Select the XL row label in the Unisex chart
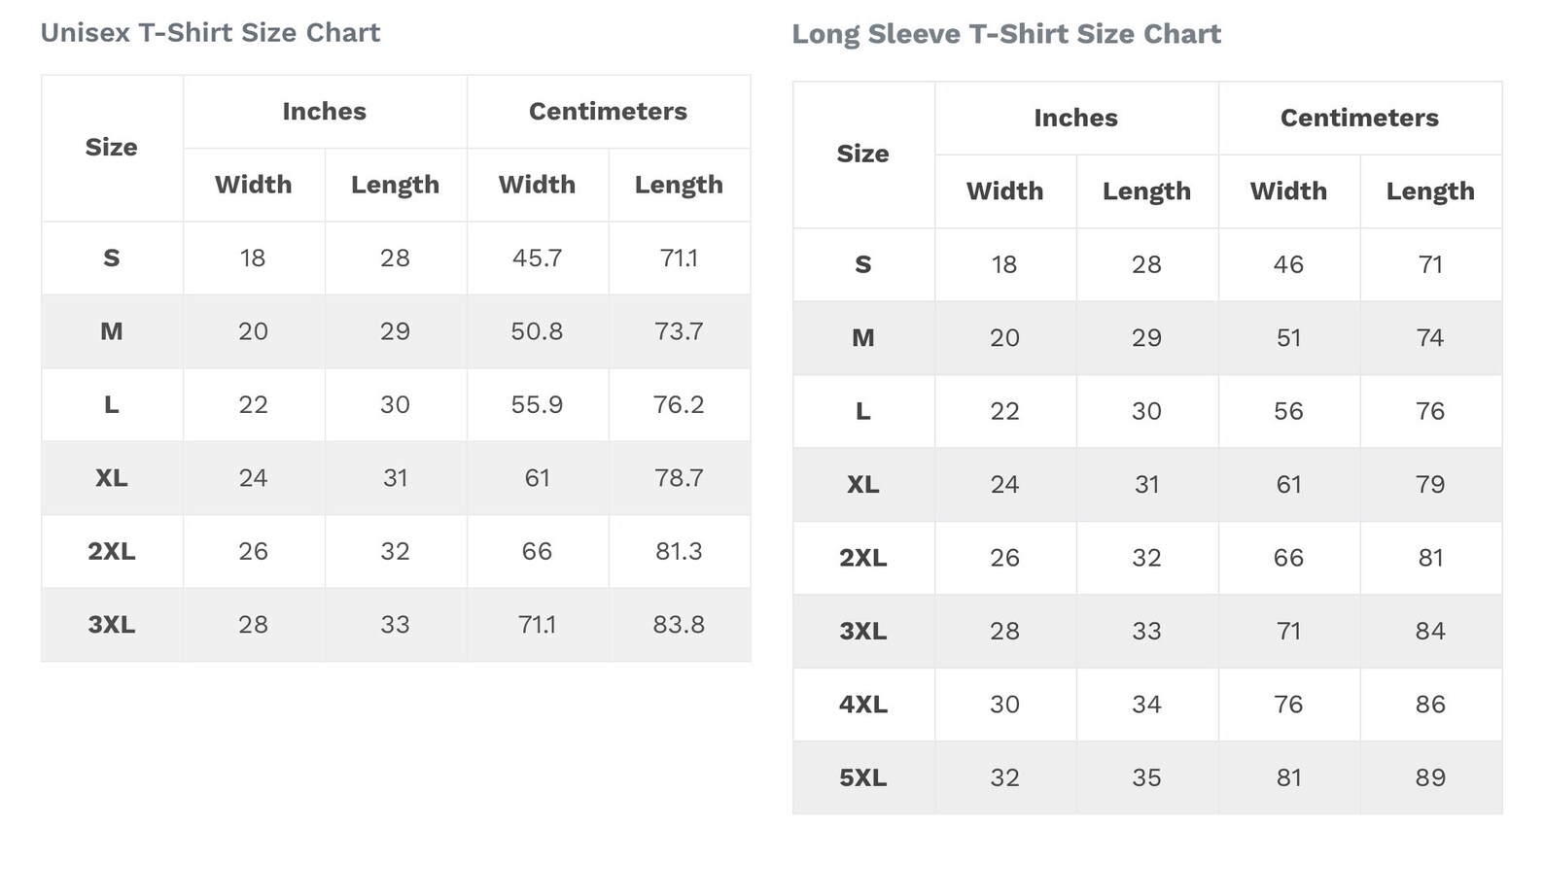1544x896 pixels. (x=112, y=478)
